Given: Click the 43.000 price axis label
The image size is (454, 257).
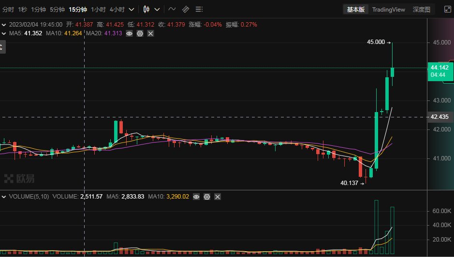Looking at the screenshot, I should [441, 100].
